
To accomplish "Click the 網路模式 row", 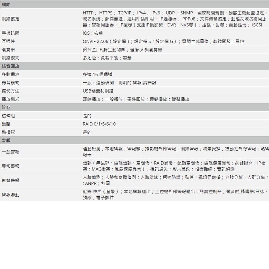I will pos(8,58).
